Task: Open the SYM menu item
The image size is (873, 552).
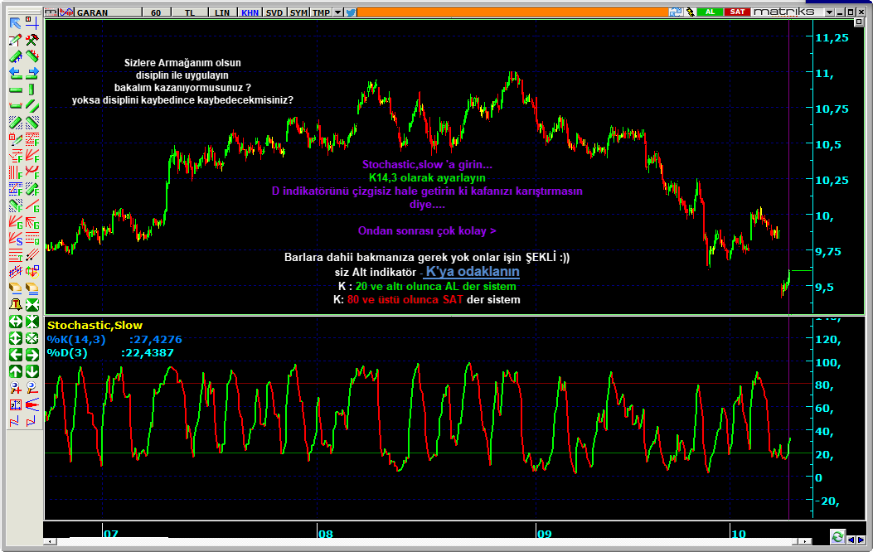Action: pyautogui.click(x=298, y=12)
